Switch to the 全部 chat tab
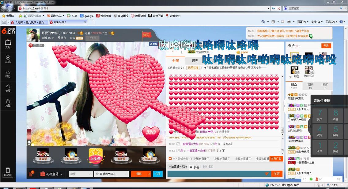Viewport: 348px width, 189px height. (175, 60)
